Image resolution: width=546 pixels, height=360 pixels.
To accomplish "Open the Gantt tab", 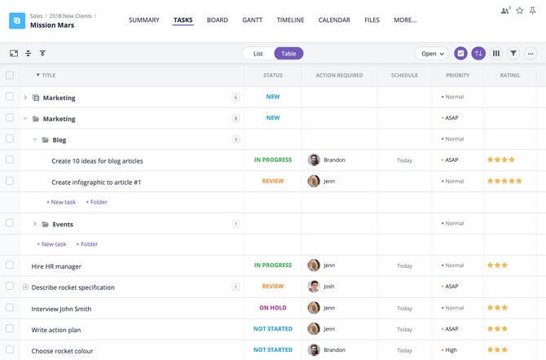I will pos(253,20).
